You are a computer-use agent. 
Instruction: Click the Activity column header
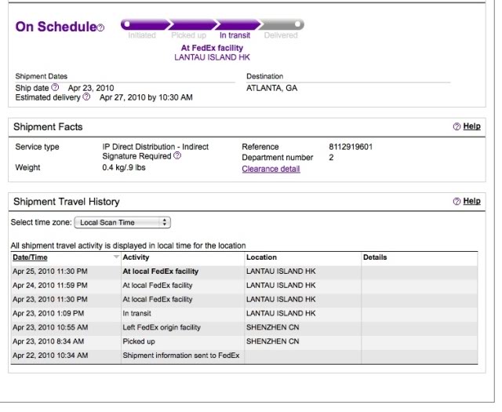coord(136,257)
